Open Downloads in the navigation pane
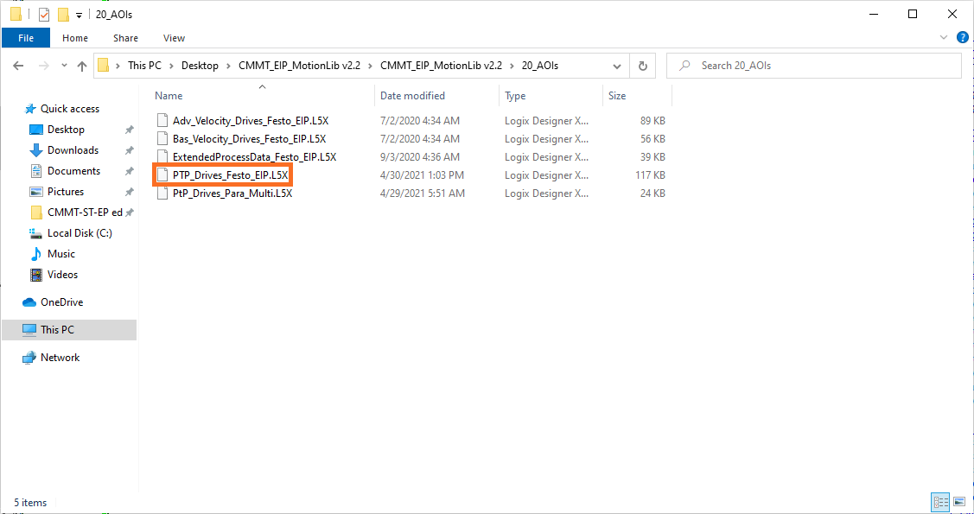 [x=73, y=150]
